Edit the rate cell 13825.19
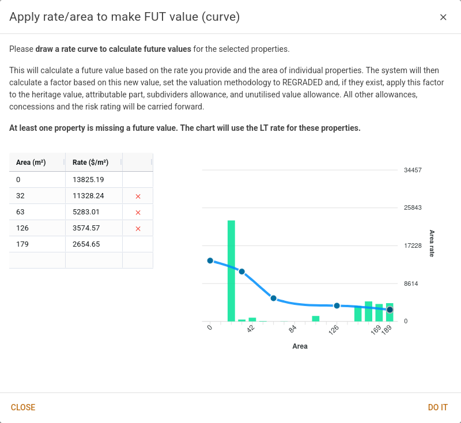 tap(93, 180)
